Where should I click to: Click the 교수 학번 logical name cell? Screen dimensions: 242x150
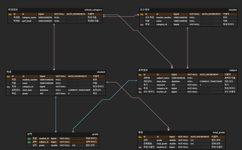pyautogui.click(x=150, y=18)
